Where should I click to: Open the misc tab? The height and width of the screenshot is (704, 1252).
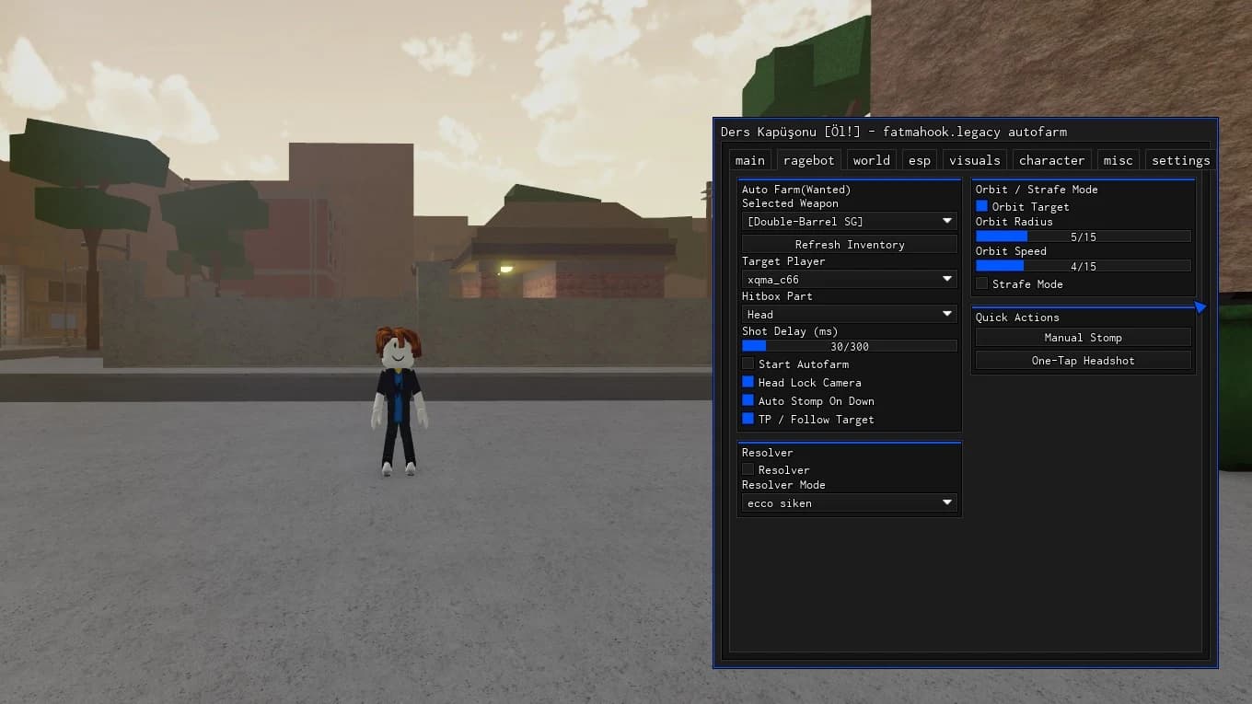pos(1118,160)
